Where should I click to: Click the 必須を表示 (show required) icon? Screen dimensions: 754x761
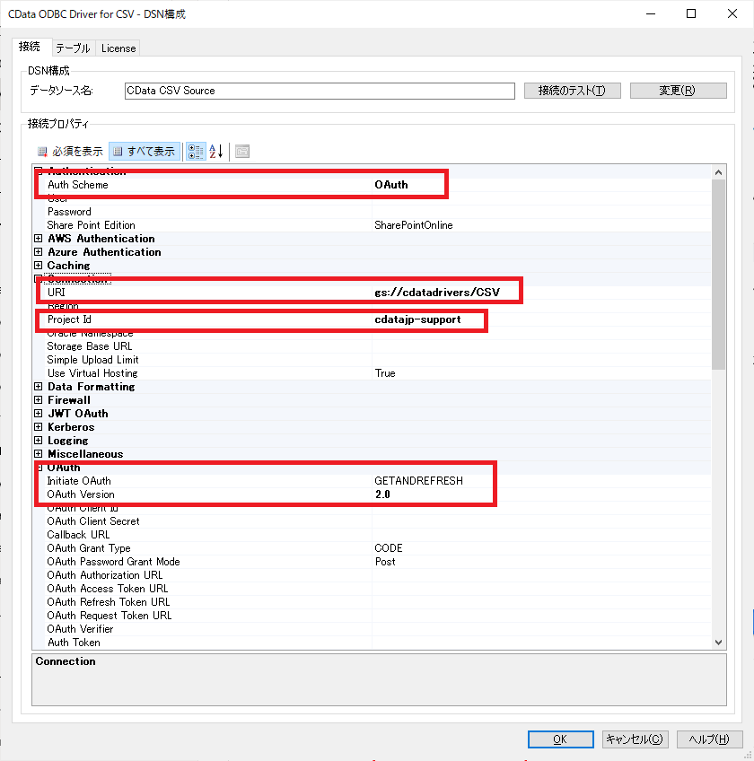pyautogui.click(x=41, y=151)
